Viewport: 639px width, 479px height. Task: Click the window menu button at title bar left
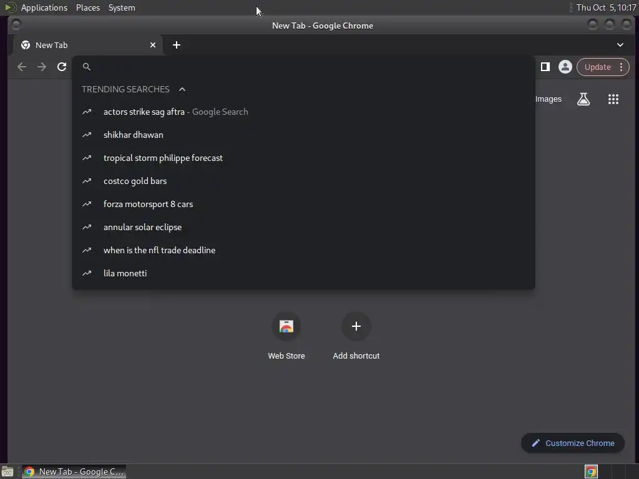tap(16, 25)
